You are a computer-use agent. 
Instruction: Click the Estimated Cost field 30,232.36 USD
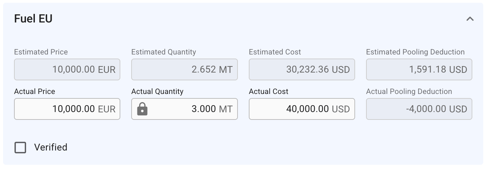(302, 69)
